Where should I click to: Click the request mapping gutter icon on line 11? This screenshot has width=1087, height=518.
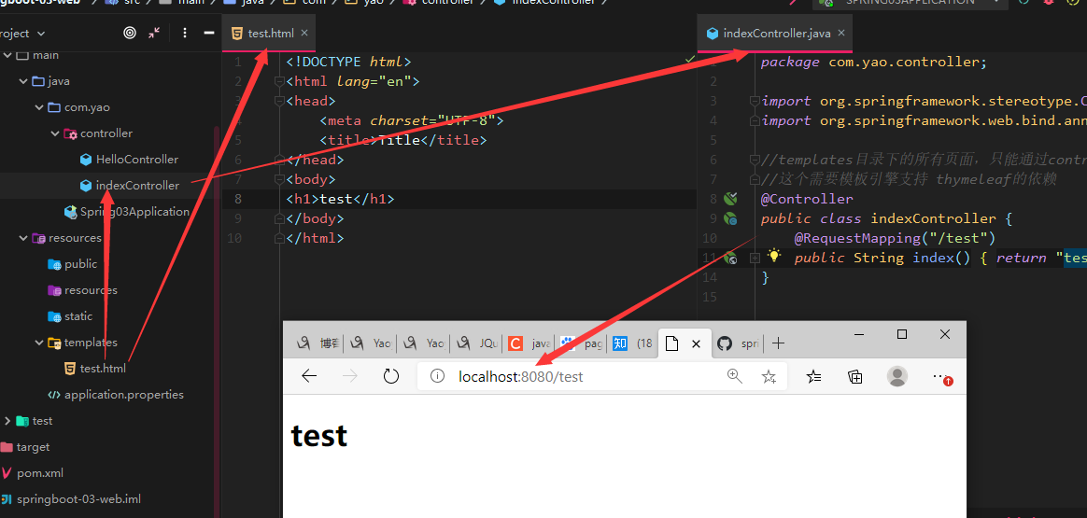730,259
